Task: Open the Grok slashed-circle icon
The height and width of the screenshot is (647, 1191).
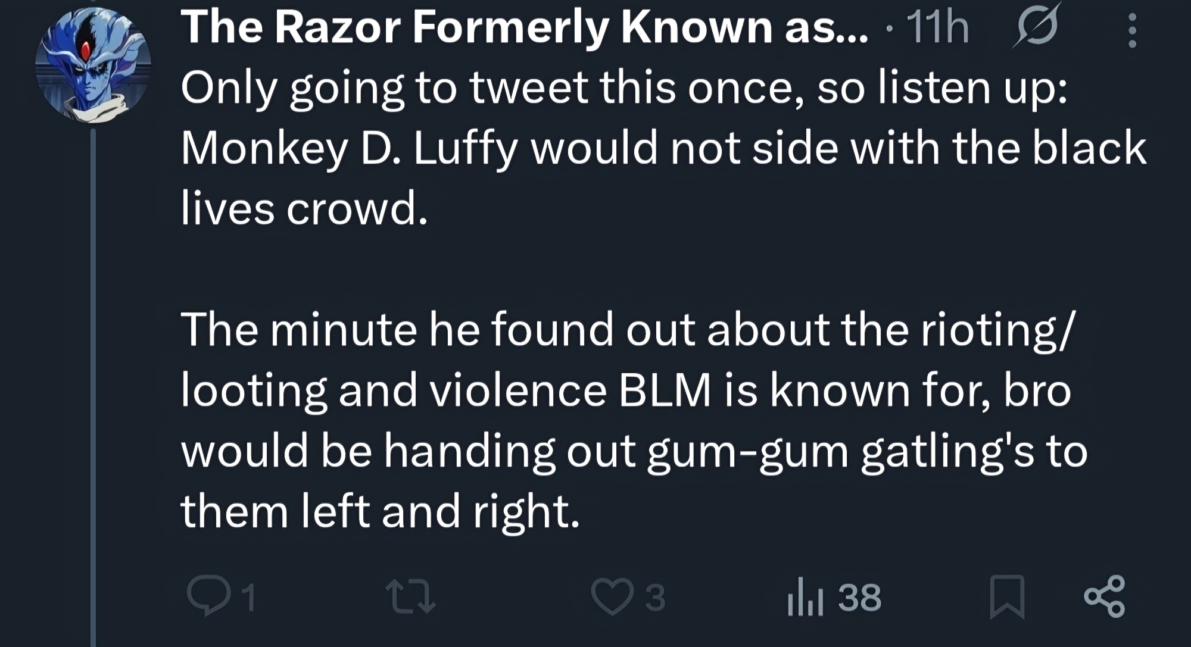Action: (1037, 27)
